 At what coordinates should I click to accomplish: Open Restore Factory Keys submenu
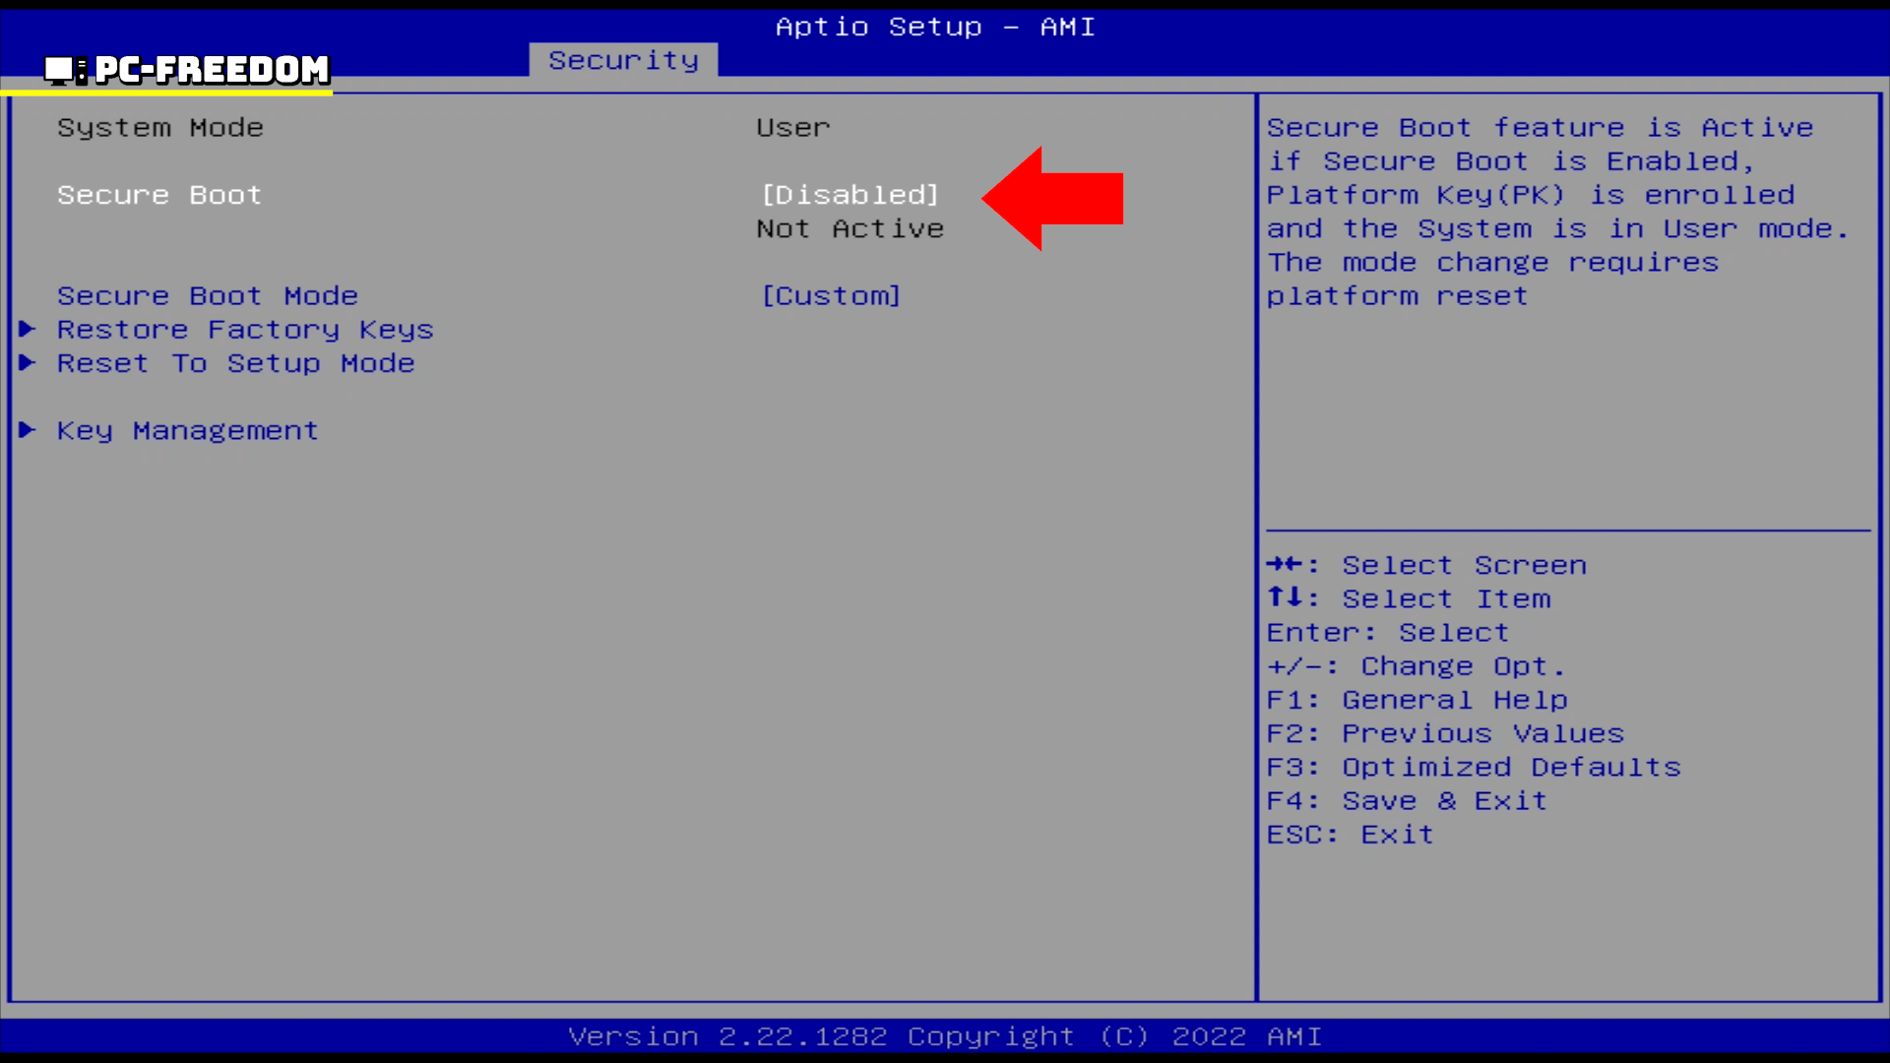tap(245, 330)
